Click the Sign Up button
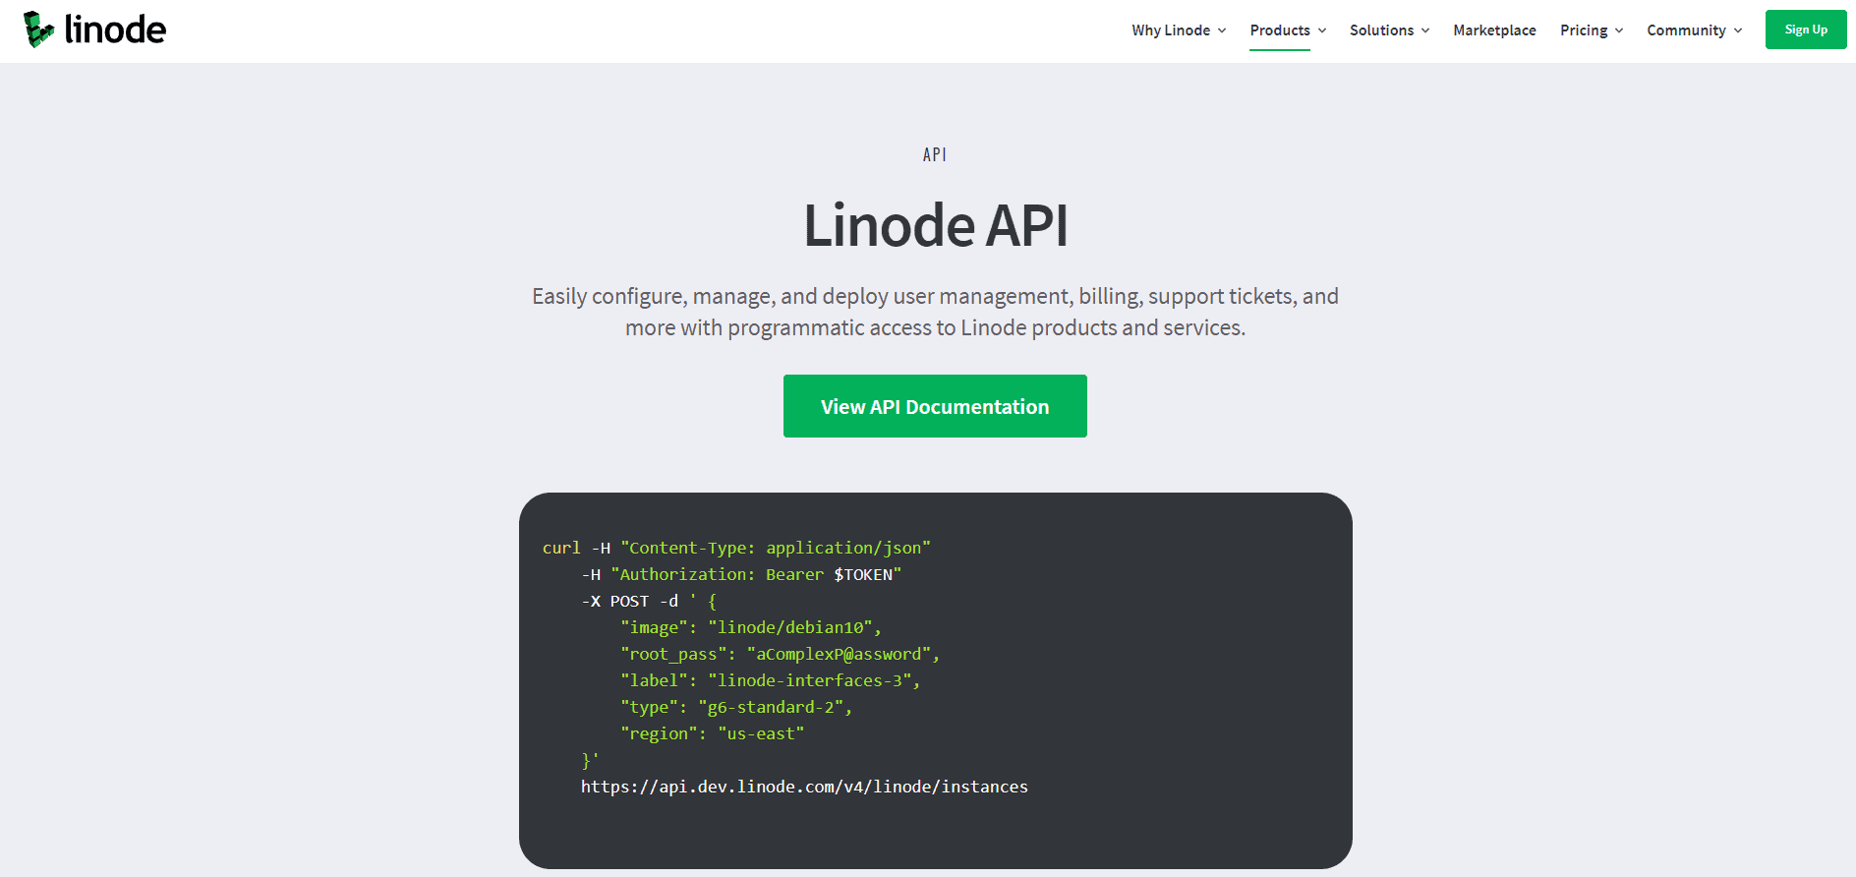The height and width of the screenshot is (877, 1856). [x=1806, y=29]
